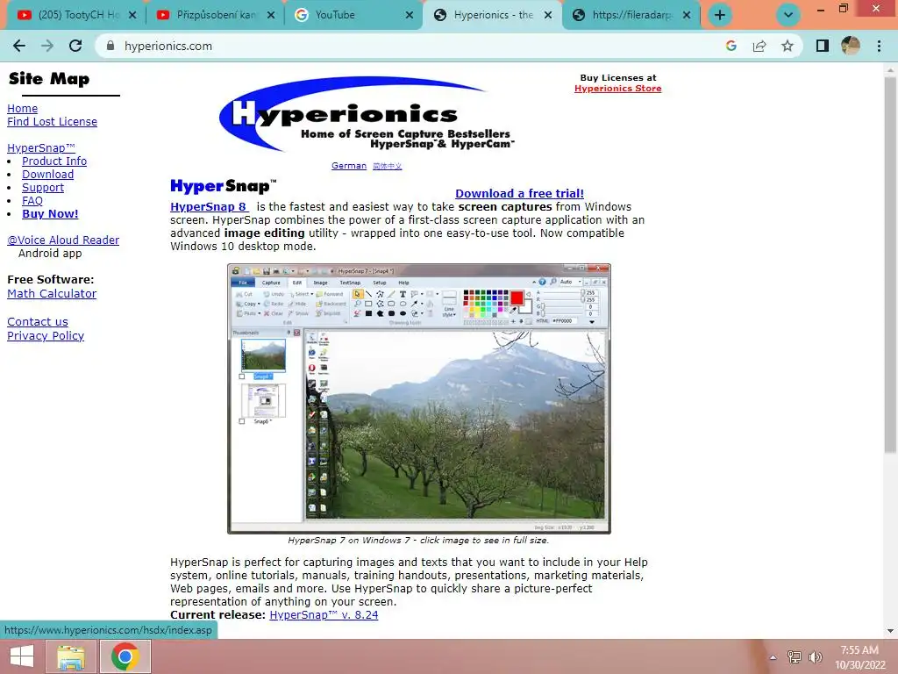Close the fileradar tab
This screenshot has height=674, width=898.
(x=687, y=15)
